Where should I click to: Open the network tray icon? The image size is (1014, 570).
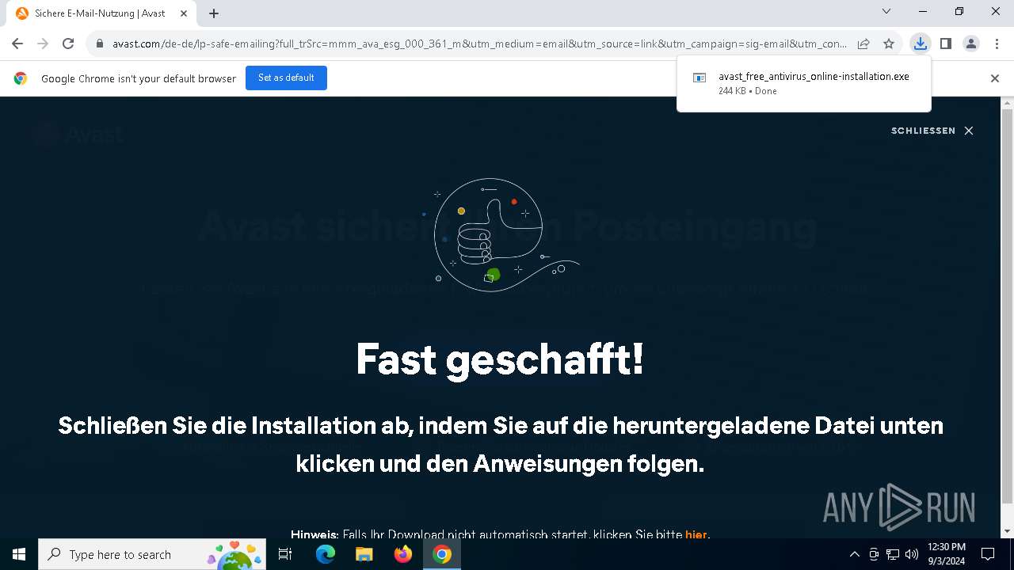(893, 554)
